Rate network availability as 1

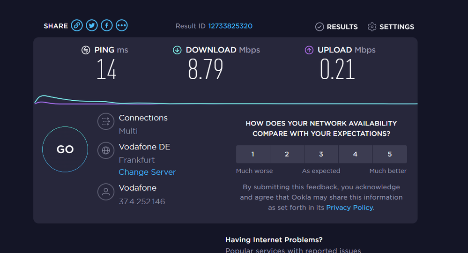pyautogui.click(x=253, y=154)
